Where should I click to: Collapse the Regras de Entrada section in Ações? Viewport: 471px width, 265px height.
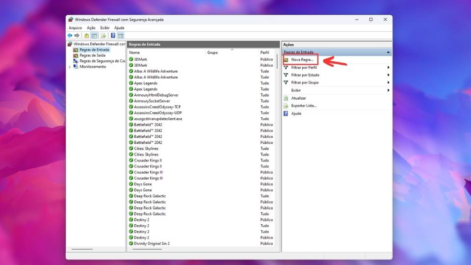coord(388,53)
